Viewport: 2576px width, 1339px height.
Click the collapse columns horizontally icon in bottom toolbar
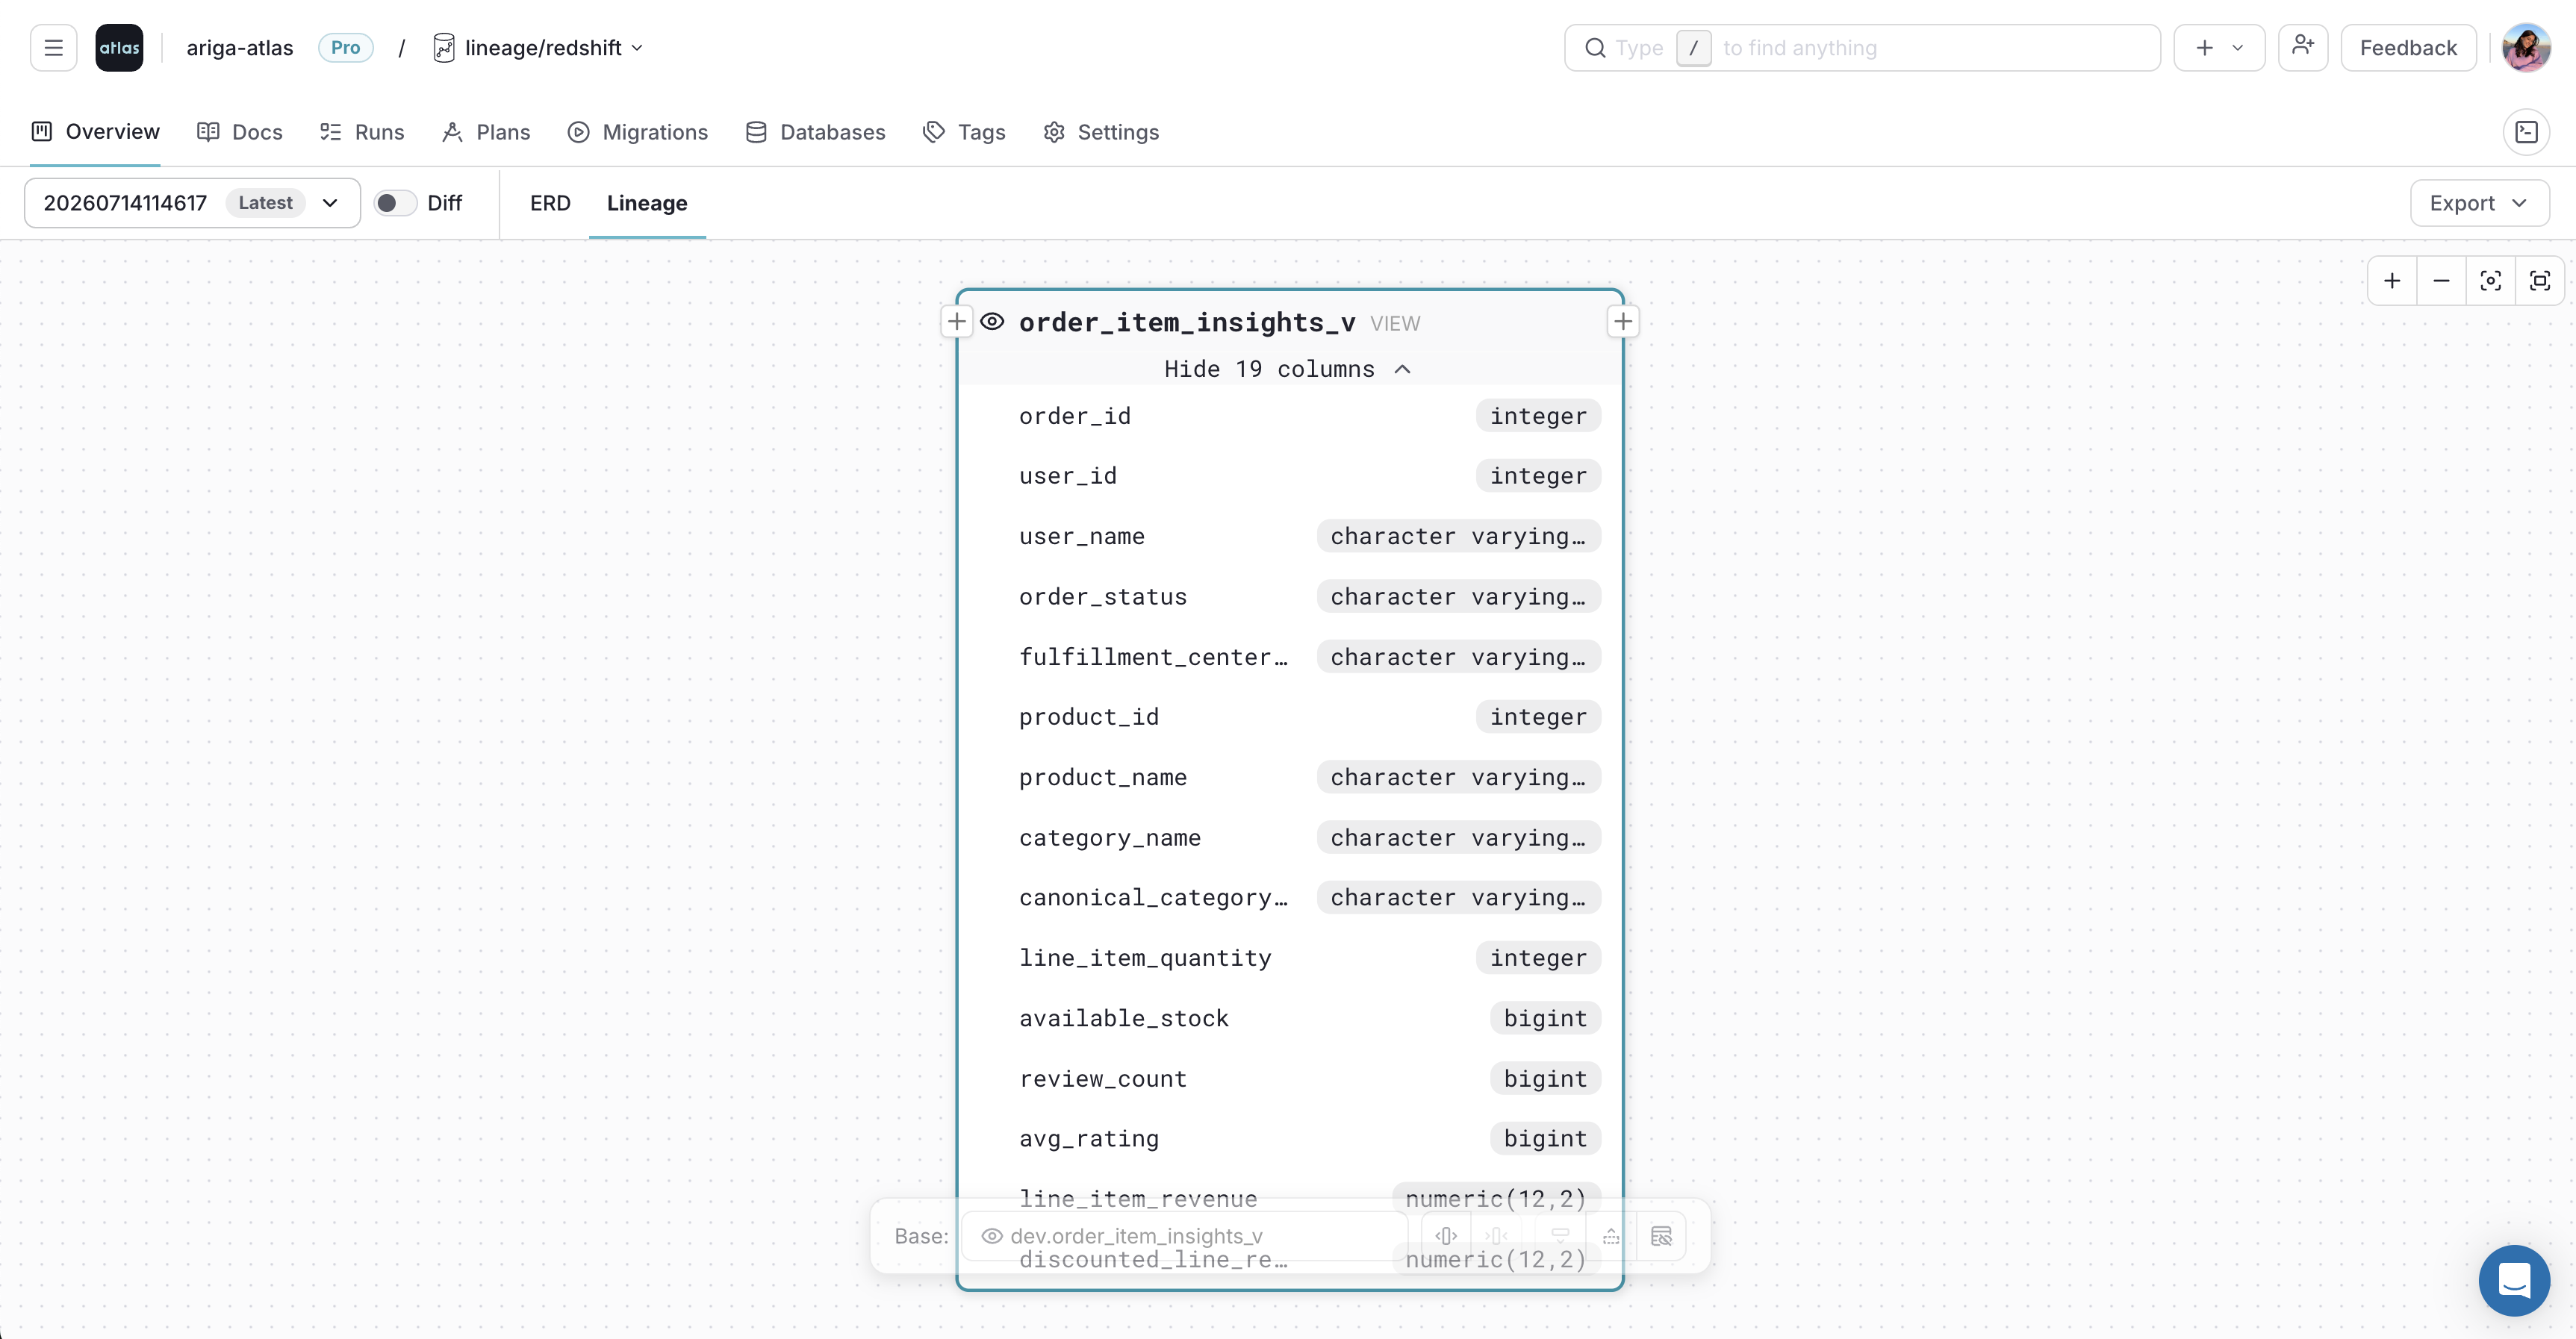click(1496, 1236)
